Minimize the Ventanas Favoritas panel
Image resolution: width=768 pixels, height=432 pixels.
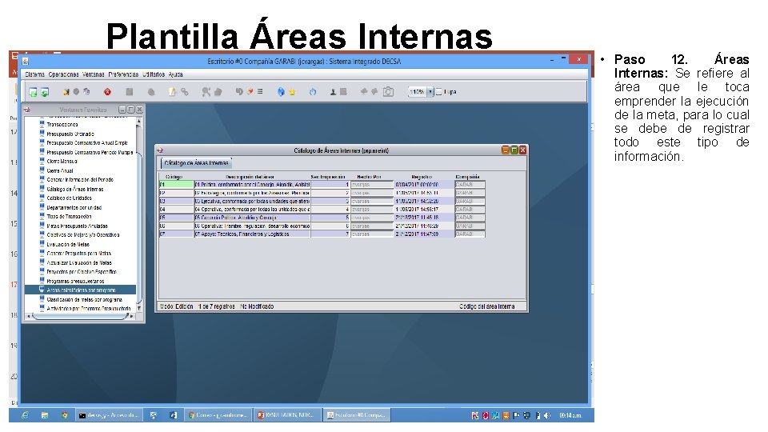[x=122, y=110]
